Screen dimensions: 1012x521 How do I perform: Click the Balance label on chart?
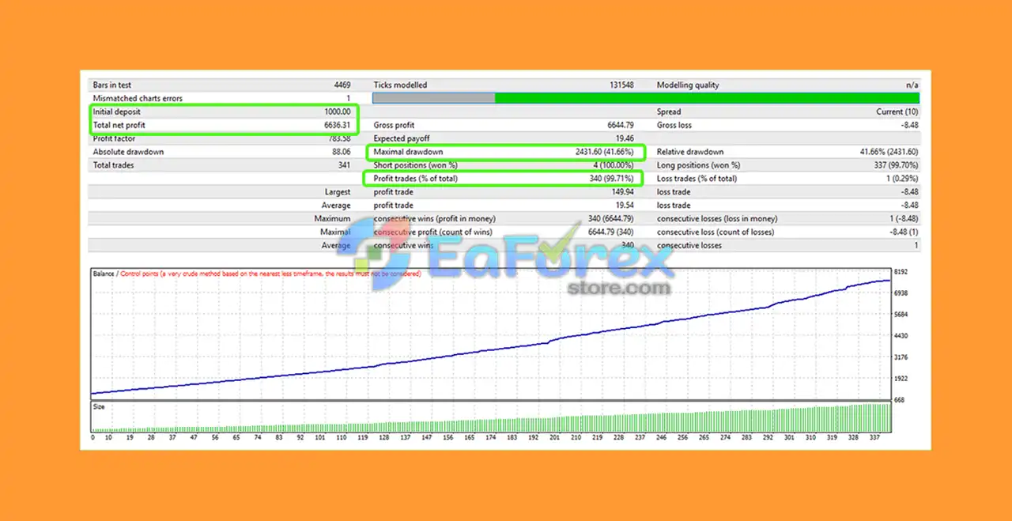click(x=104, y=274)
